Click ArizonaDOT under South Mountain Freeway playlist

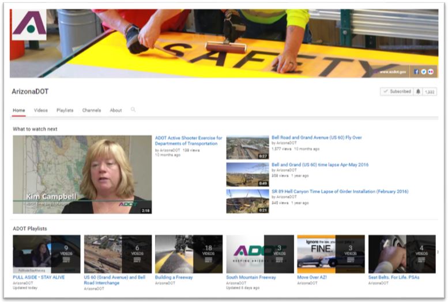click(236, 283)
